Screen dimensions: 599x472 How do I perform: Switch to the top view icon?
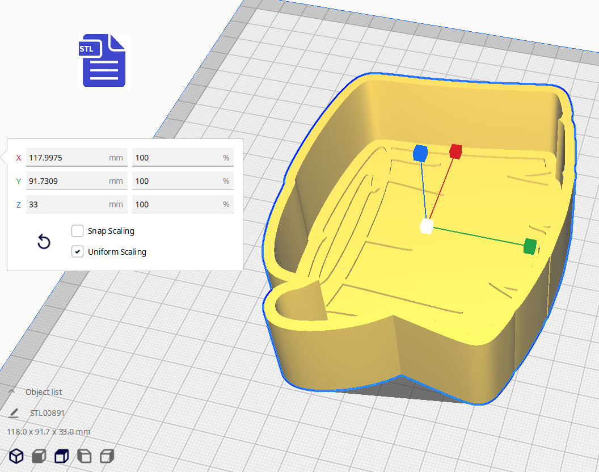click(61, 456)
